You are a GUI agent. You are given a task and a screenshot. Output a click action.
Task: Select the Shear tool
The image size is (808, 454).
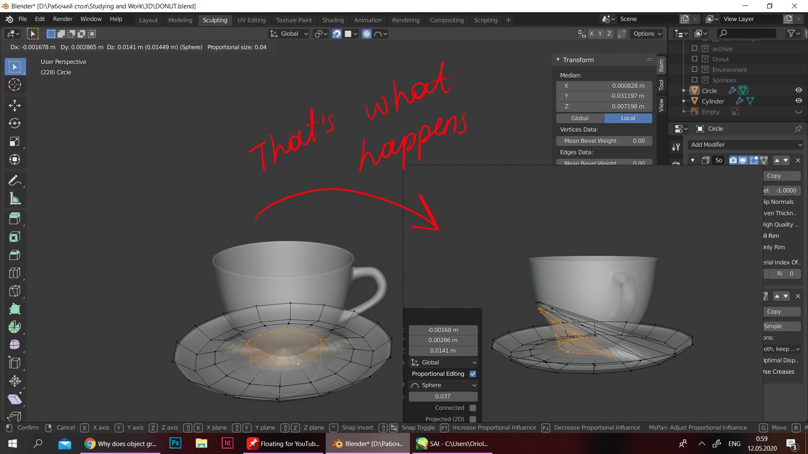pyautogui.click(x=15, y=399)
